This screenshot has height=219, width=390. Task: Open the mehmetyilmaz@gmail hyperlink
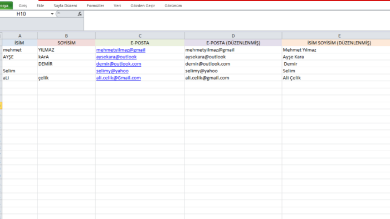pyautogui.click(x=121, y=50)
